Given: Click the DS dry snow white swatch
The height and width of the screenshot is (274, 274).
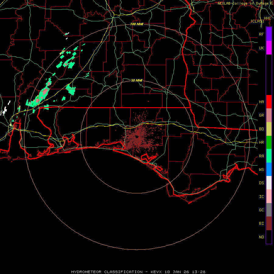Looking at the screenshot, I should pos(269,183).
